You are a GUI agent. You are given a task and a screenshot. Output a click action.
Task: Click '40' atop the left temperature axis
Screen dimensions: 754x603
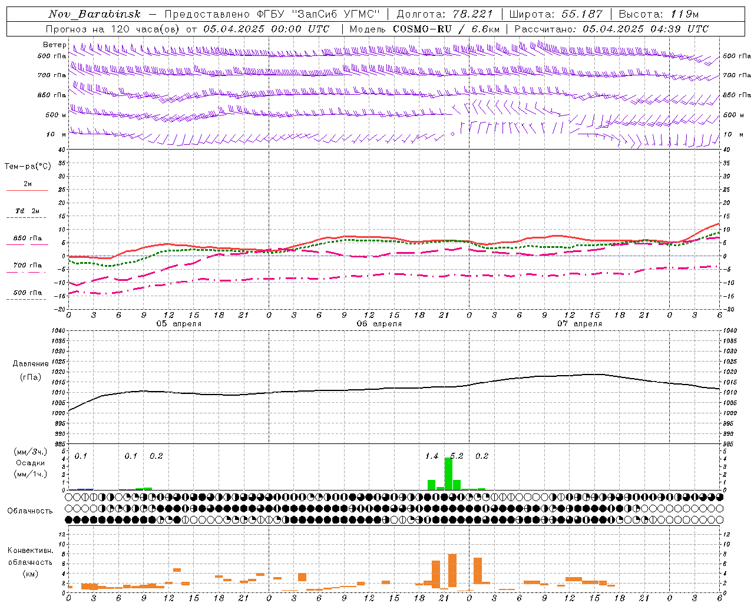coord(61,150)
